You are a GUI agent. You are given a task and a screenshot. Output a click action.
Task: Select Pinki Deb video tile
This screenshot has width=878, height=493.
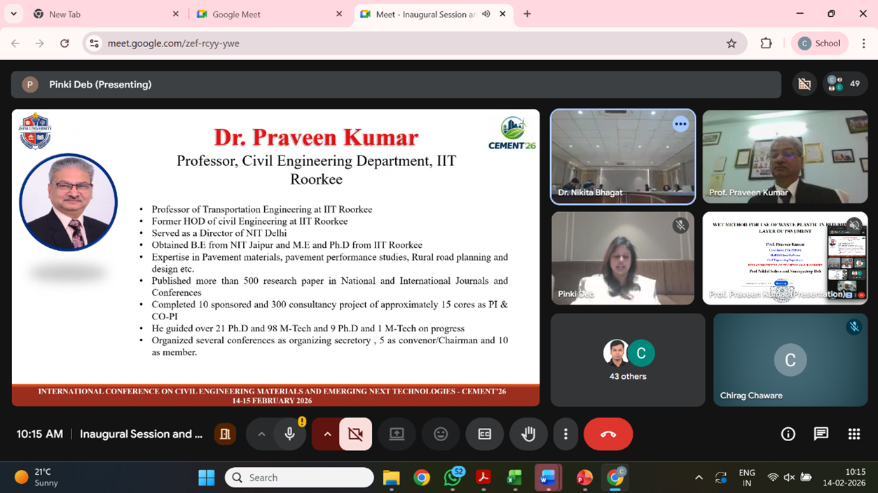[x=623, y=258]
